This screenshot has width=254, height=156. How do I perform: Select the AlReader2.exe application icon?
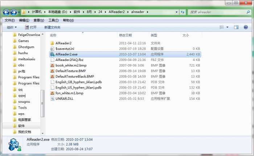pyautogui.click(x=52, y=54)
